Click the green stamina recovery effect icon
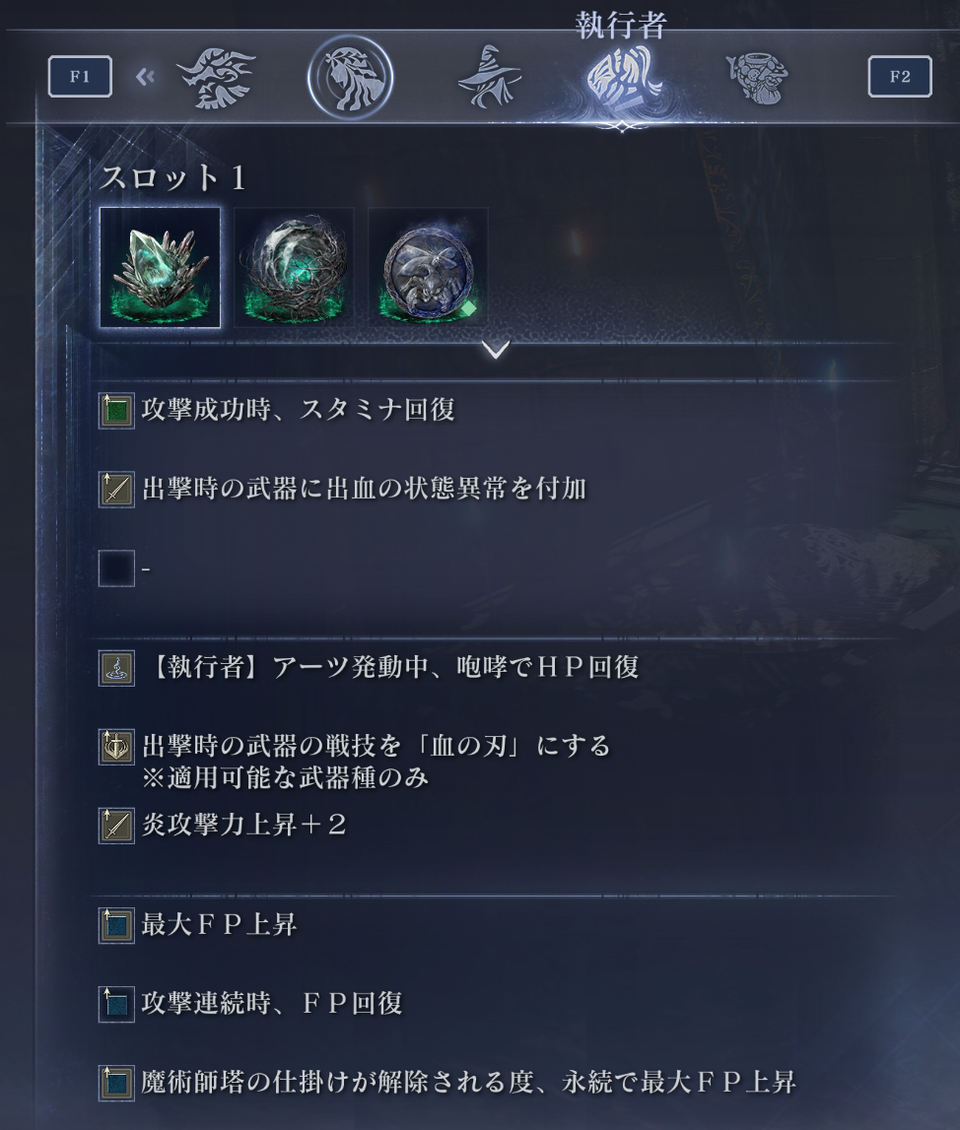 (116, 411)
